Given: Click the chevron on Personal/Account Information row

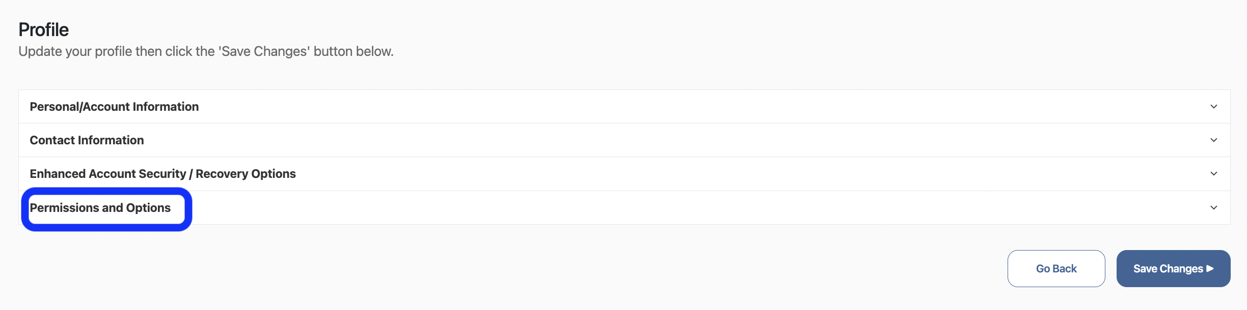Looking at the screenshot, I should pyautogui.click(x=1213, y=107).
